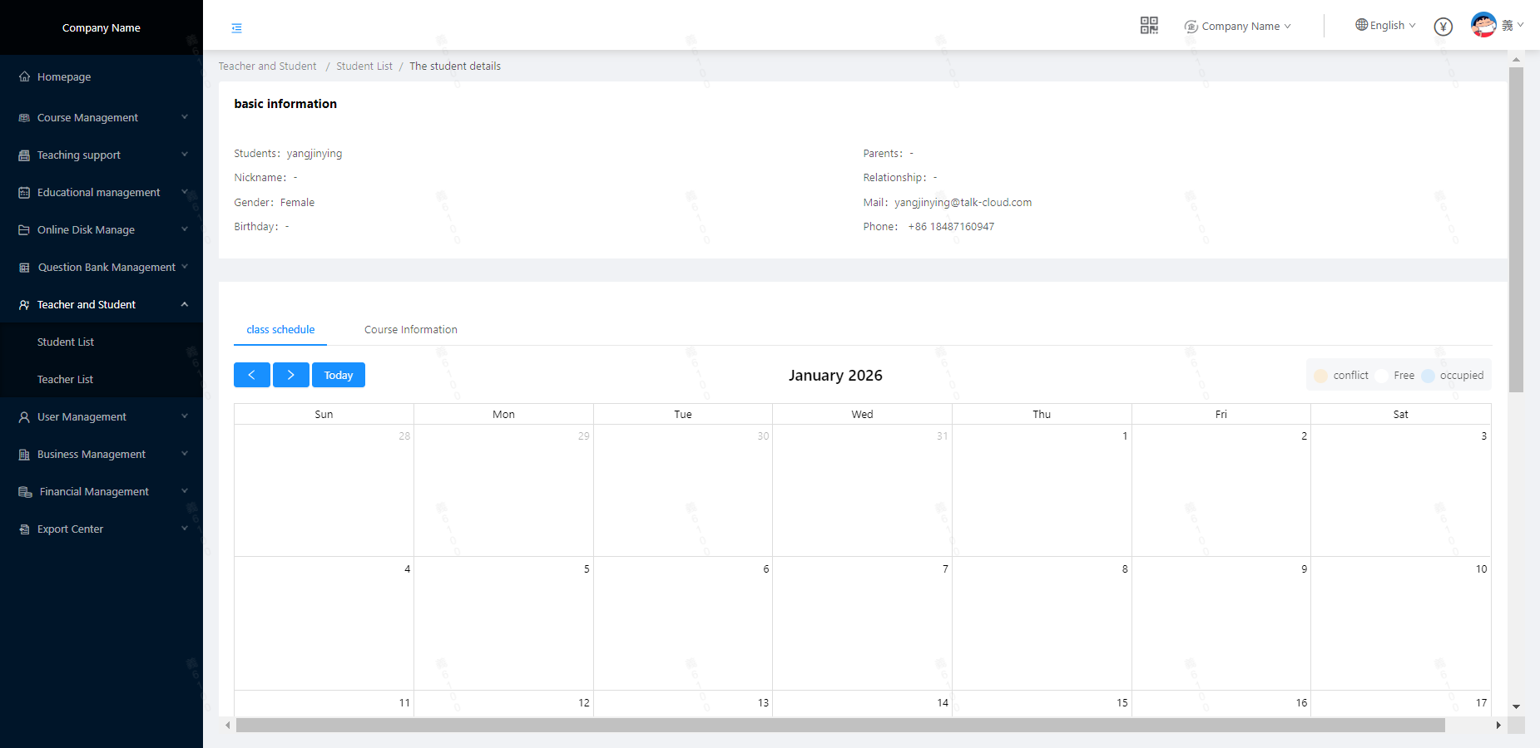The height and width of the screenshot is (748, 1540).
Task: Open the Company Name dropdown in header
Action: pos(1239,27)
